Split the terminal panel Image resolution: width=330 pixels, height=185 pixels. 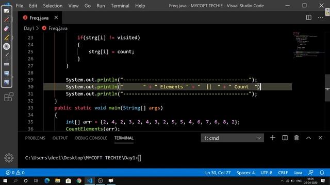[285, 138]
